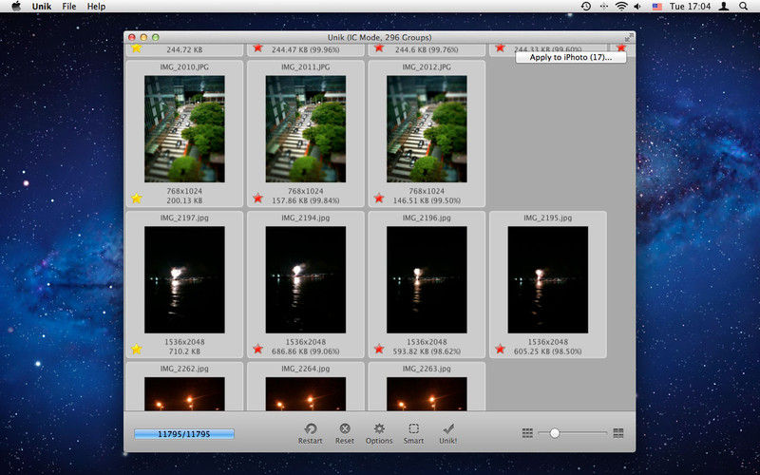Open the File menu

pyautogui.click(x=68, y=7)
